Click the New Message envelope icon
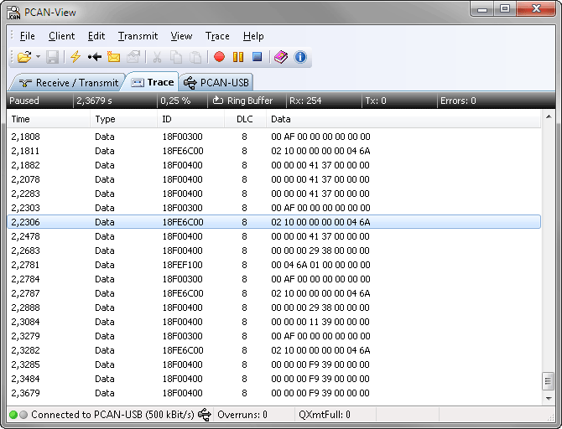The height and width of the screenshot is (429, 562). [x=114, y=57]
